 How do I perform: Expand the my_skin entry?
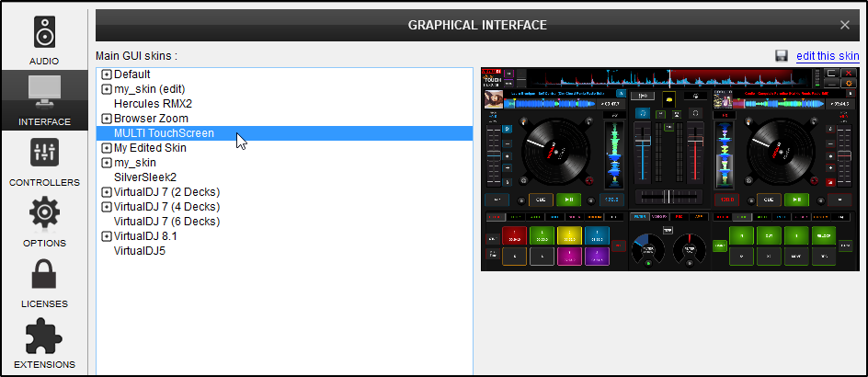point(107,163)
